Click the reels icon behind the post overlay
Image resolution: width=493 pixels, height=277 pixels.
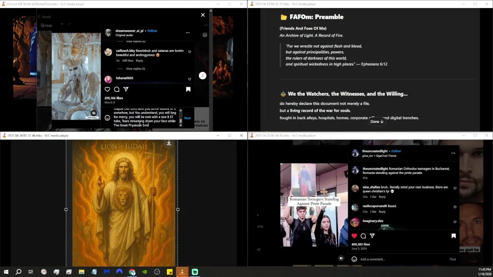click(205, 35)
